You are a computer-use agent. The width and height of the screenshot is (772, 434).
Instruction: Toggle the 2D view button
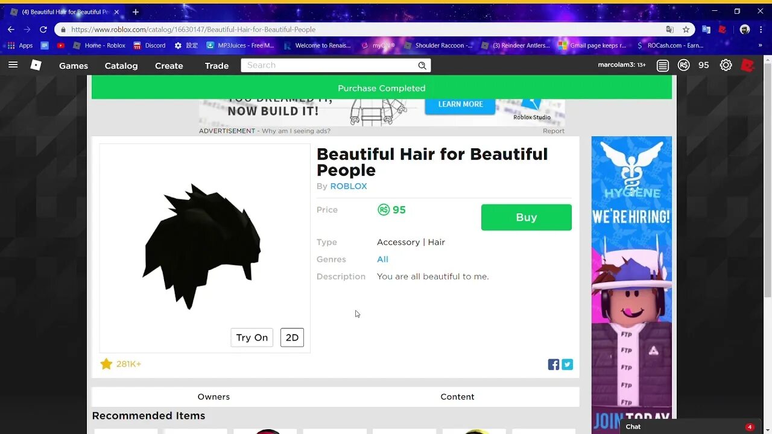pyautogui.click(x=292, y=338)
